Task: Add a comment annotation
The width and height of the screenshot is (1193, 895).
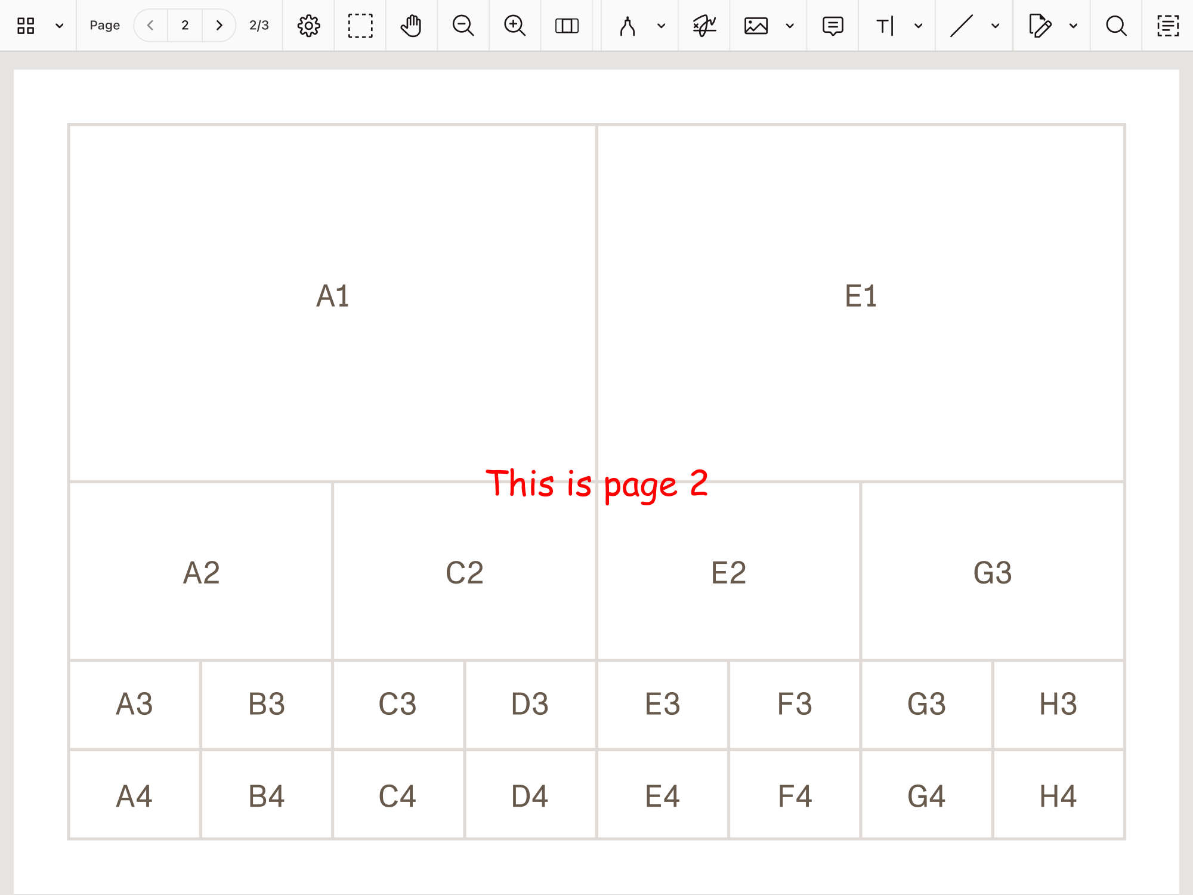Action: [832, 26]
